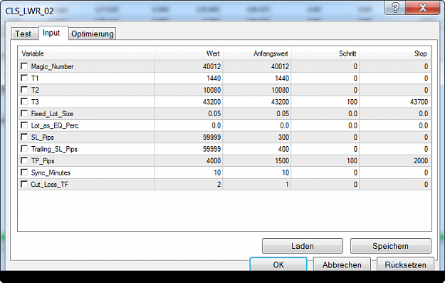Click the Anfangswert column header
The width and height of the screenshot is (445, 283).
(x=257, y=53)
